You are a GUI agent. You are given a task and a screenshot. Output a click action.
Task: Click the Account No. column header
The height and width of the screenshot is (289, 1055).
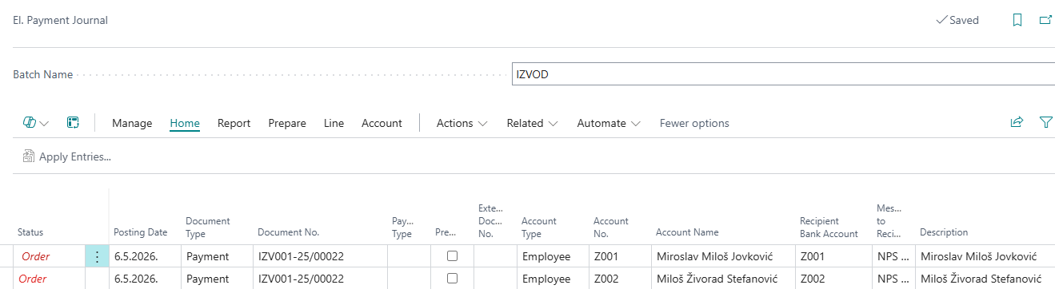pyautogui.click(x=611, y=227)
